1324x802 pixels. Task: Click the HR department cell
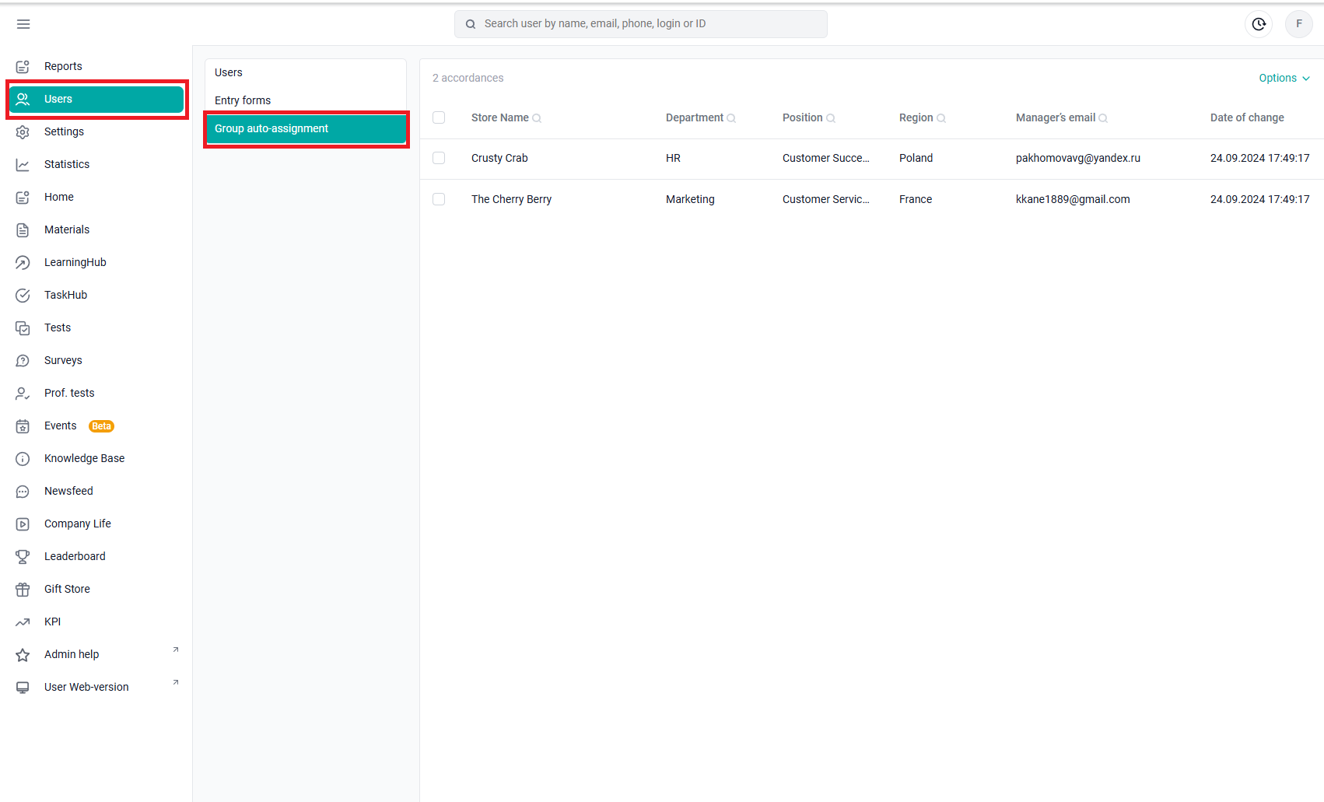[673, 158]
